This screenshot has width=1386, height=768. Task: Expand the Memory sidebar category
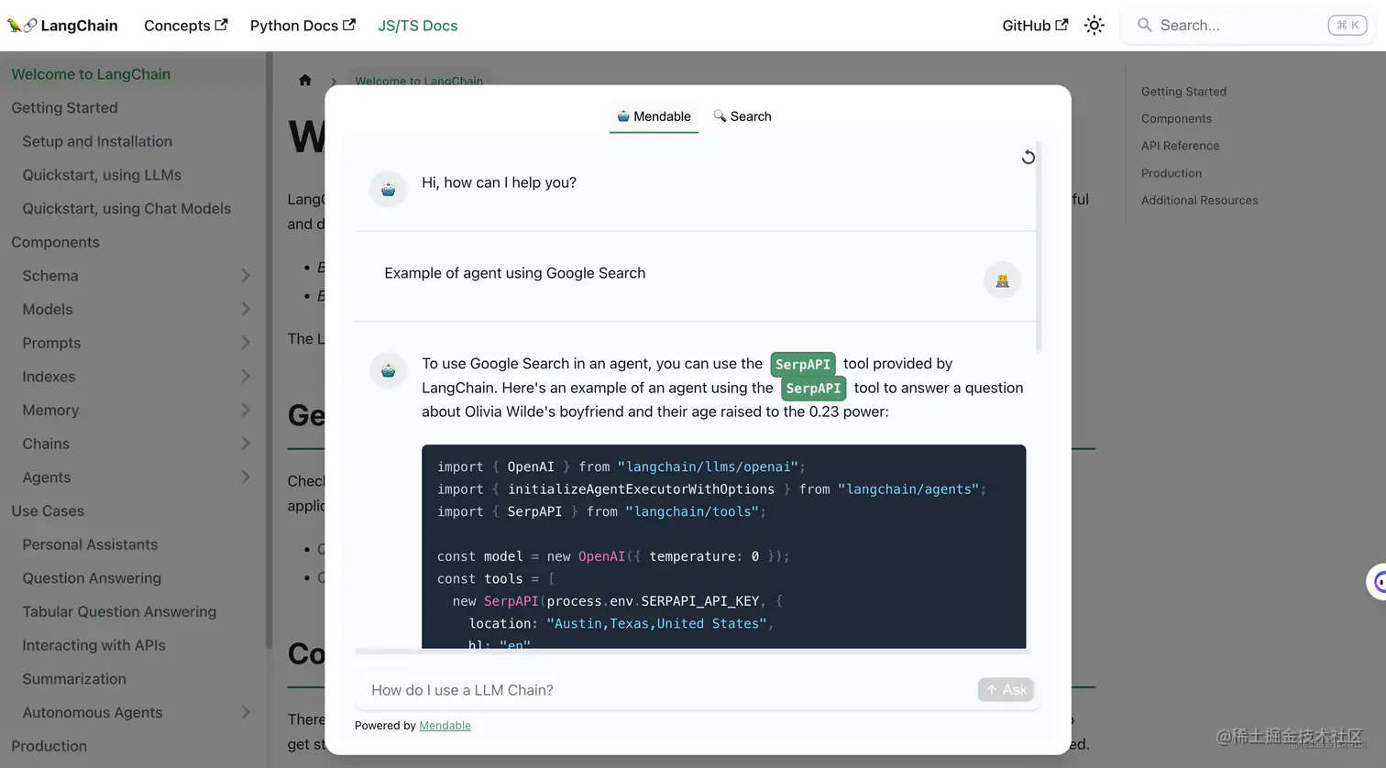(245, 411)
